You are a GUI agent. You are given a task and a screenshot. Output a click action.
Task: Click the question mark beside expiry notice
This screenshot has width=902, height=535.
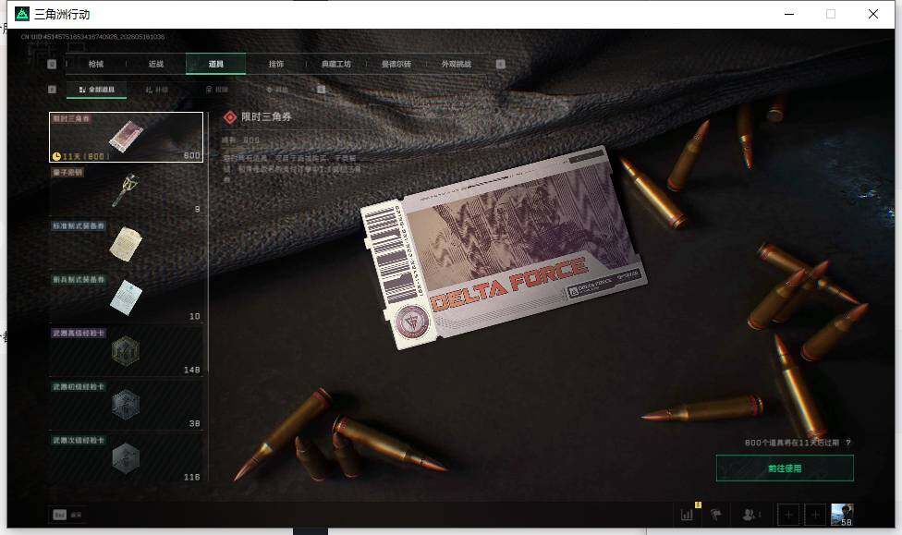pos(848,443)
